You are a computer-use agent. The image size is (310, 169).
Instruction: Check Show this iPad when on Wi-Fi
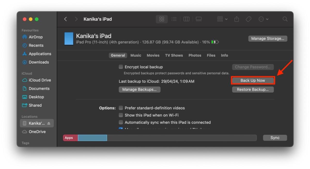pyautogui.click(x=120, y=115)
